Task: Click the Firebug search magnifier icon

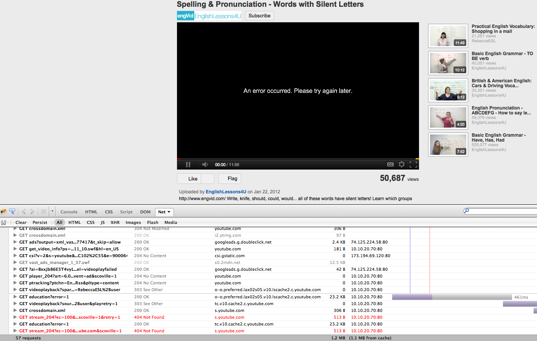Action: (x=466, y=211)
